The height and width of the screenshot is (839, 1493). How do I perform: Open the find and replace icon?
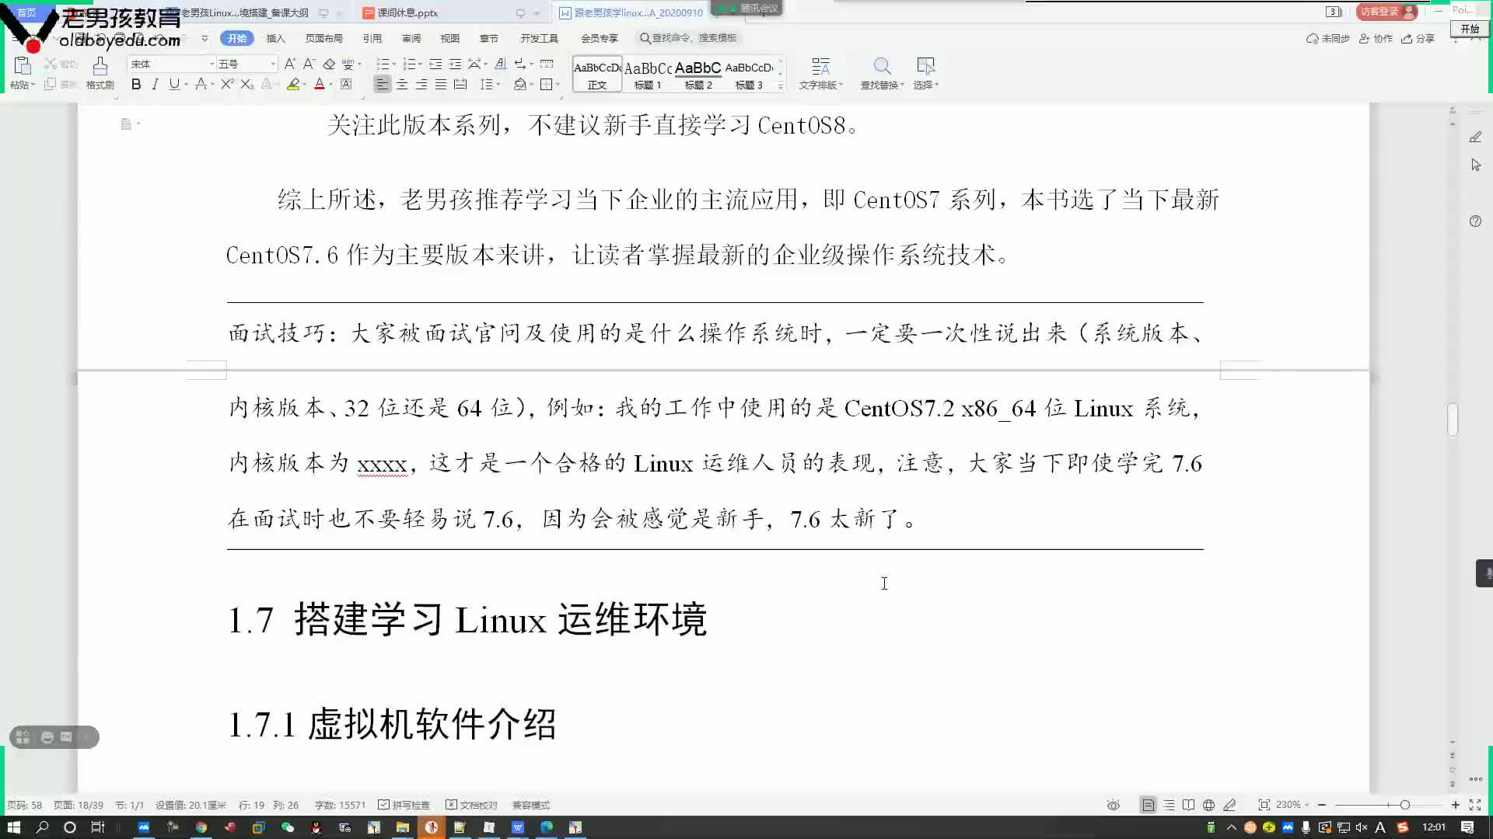[879, 67]
